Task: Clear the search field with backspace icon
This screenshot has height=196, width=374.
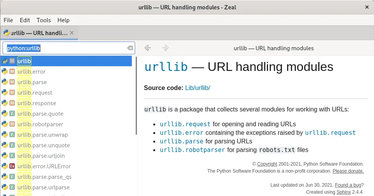Action: click(130, 48)
